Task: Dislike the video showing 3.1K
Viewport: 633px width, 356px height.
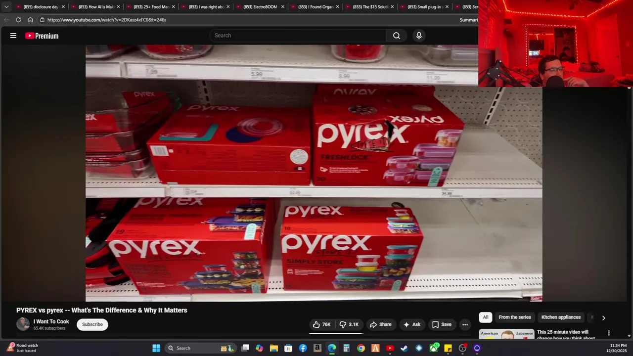Action: 349,324
